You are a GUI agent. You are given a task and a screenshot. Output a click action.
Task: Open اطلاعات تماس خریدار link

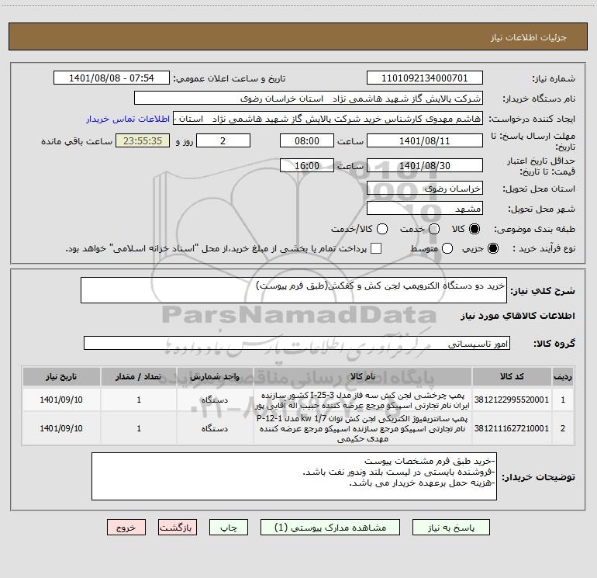click(x=128, y=119)
